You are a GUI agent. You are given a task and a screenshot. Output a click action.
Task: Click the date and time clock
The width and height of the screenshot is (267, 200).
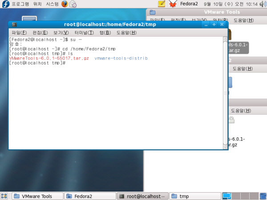[231, 4]
